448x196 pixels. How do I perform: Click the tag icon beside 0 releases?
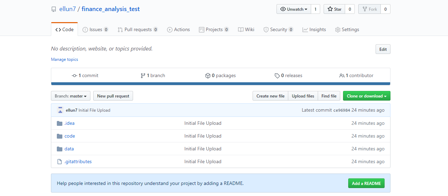(277, 76)
